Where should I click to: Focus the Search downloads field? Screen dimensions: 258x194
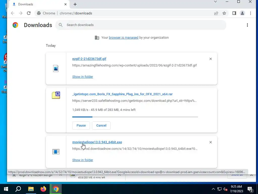tap(141, 25)
